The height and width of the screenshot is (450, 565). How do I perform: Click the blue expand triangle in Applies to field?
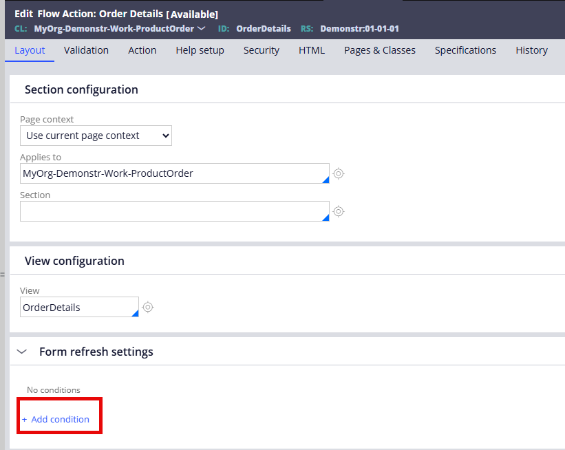(326, 180)
